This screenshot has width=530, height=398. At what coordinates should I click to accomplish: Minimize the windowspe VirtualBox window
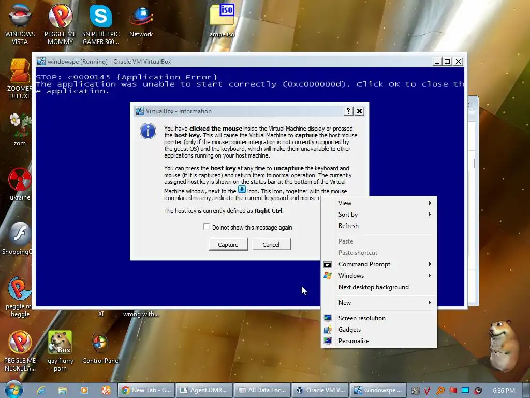pos(437,61)
